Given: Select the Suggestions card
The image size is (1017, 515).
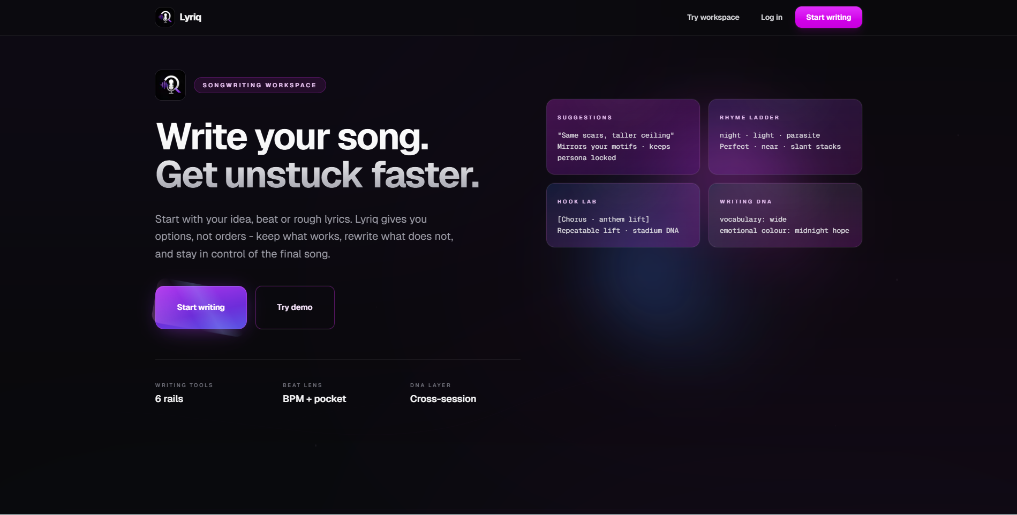Looking at the screenshot, I should pyautogui.click(x=623, y=137).
